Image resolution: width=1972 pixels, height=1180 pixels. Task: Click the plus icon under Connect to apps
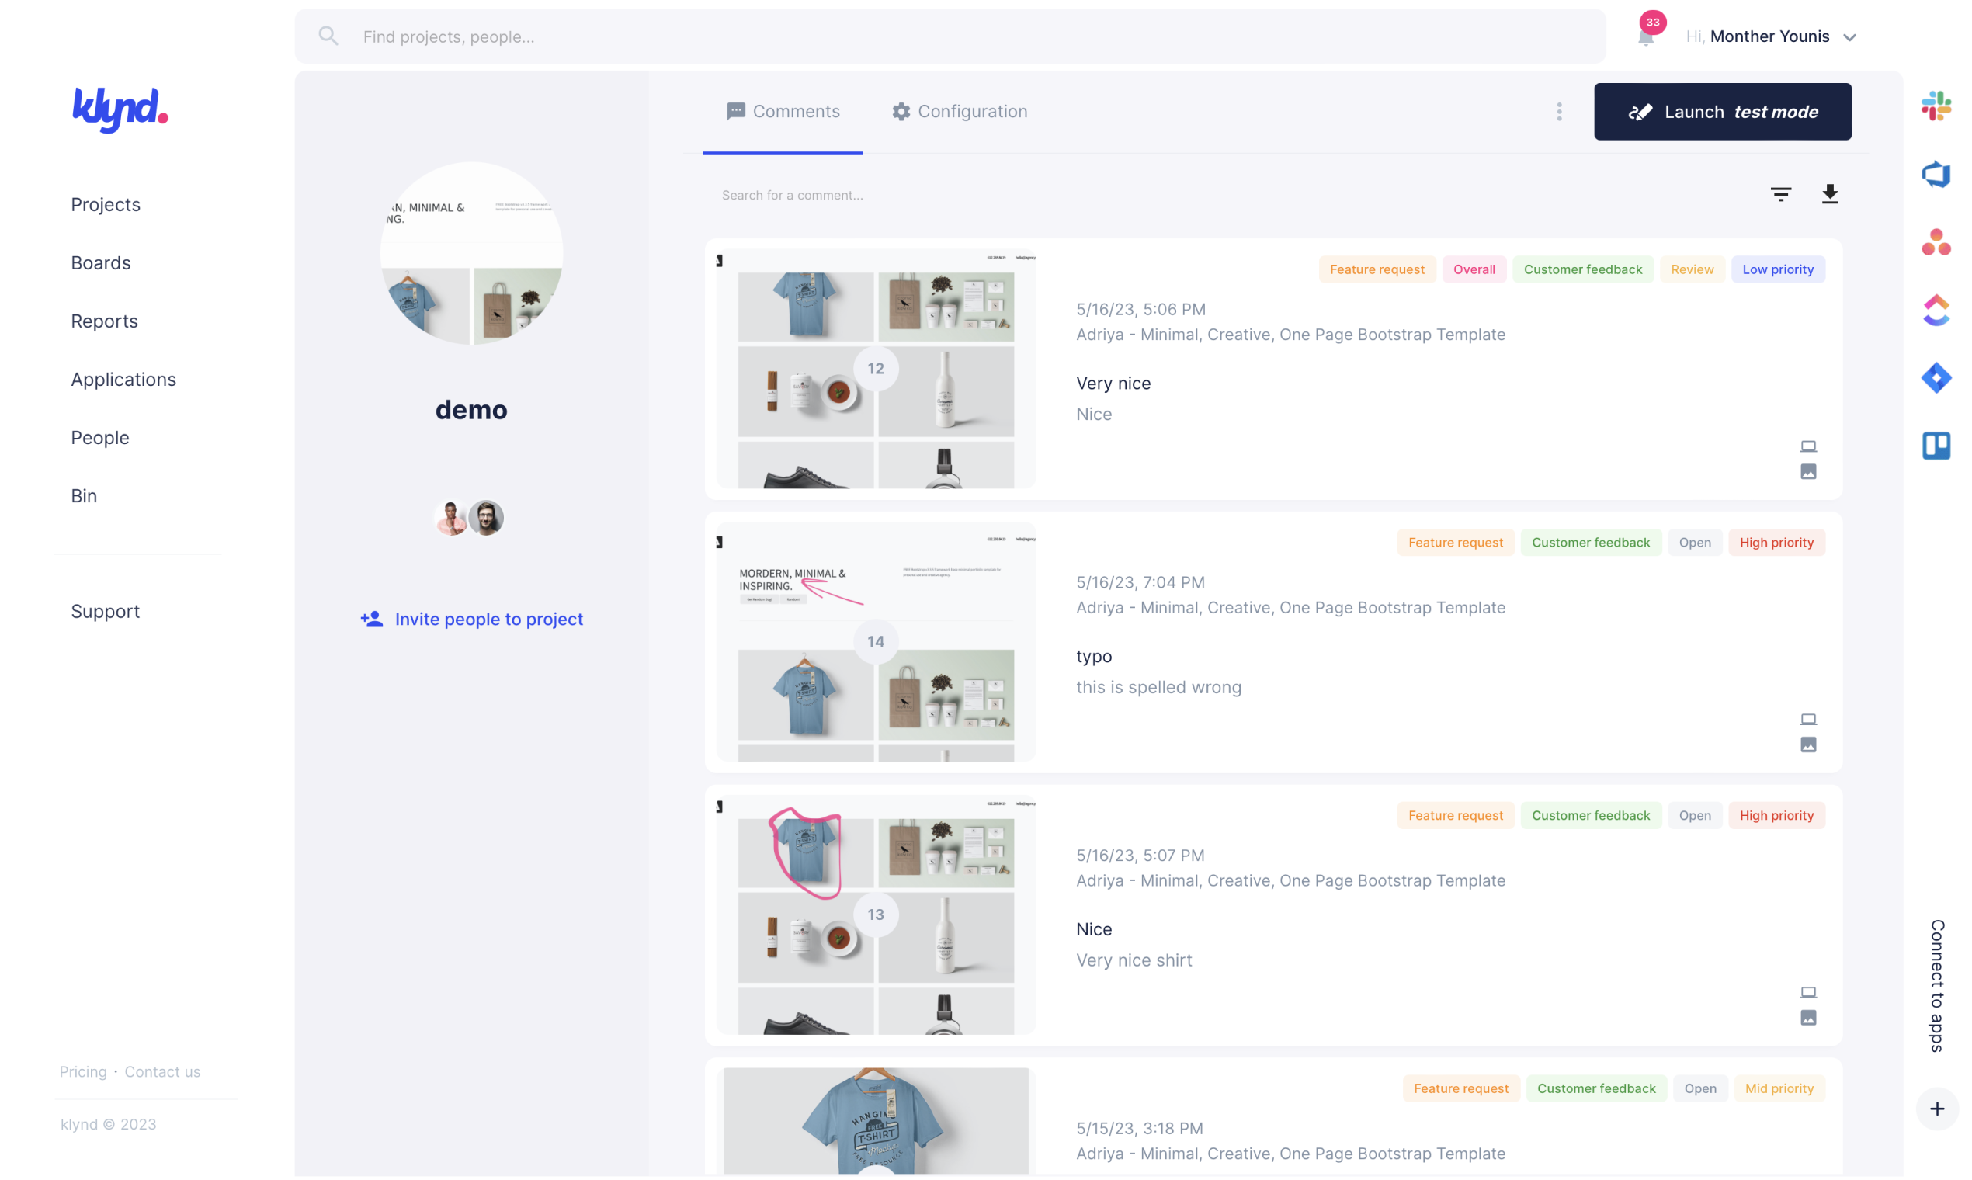pos(1937,1109)
